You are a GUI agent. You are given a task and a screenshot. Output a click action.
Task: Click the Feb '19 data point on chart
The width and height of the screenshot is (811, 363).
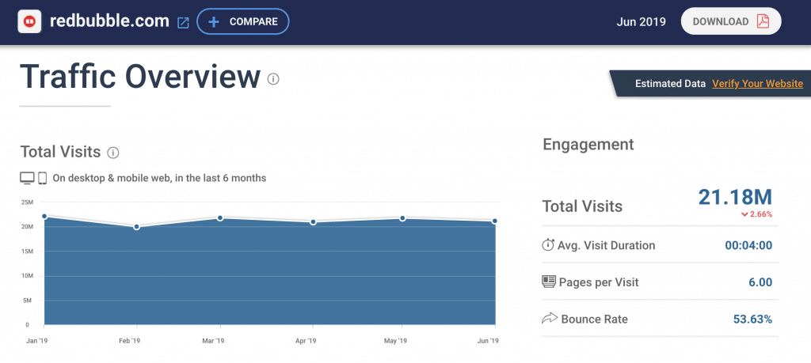137,227
